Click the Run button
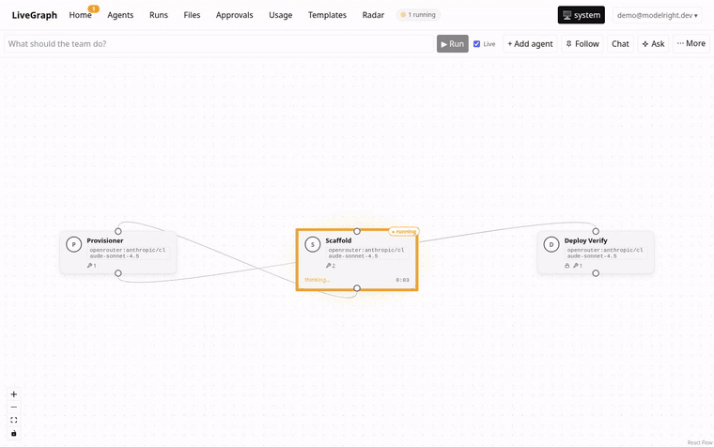This screenshot has width=714, height=447. point(453,44)
